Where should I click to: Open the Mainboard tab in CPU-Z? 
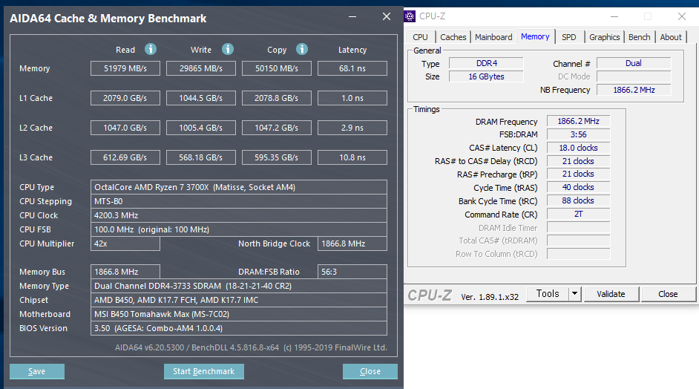pos(493,37)
